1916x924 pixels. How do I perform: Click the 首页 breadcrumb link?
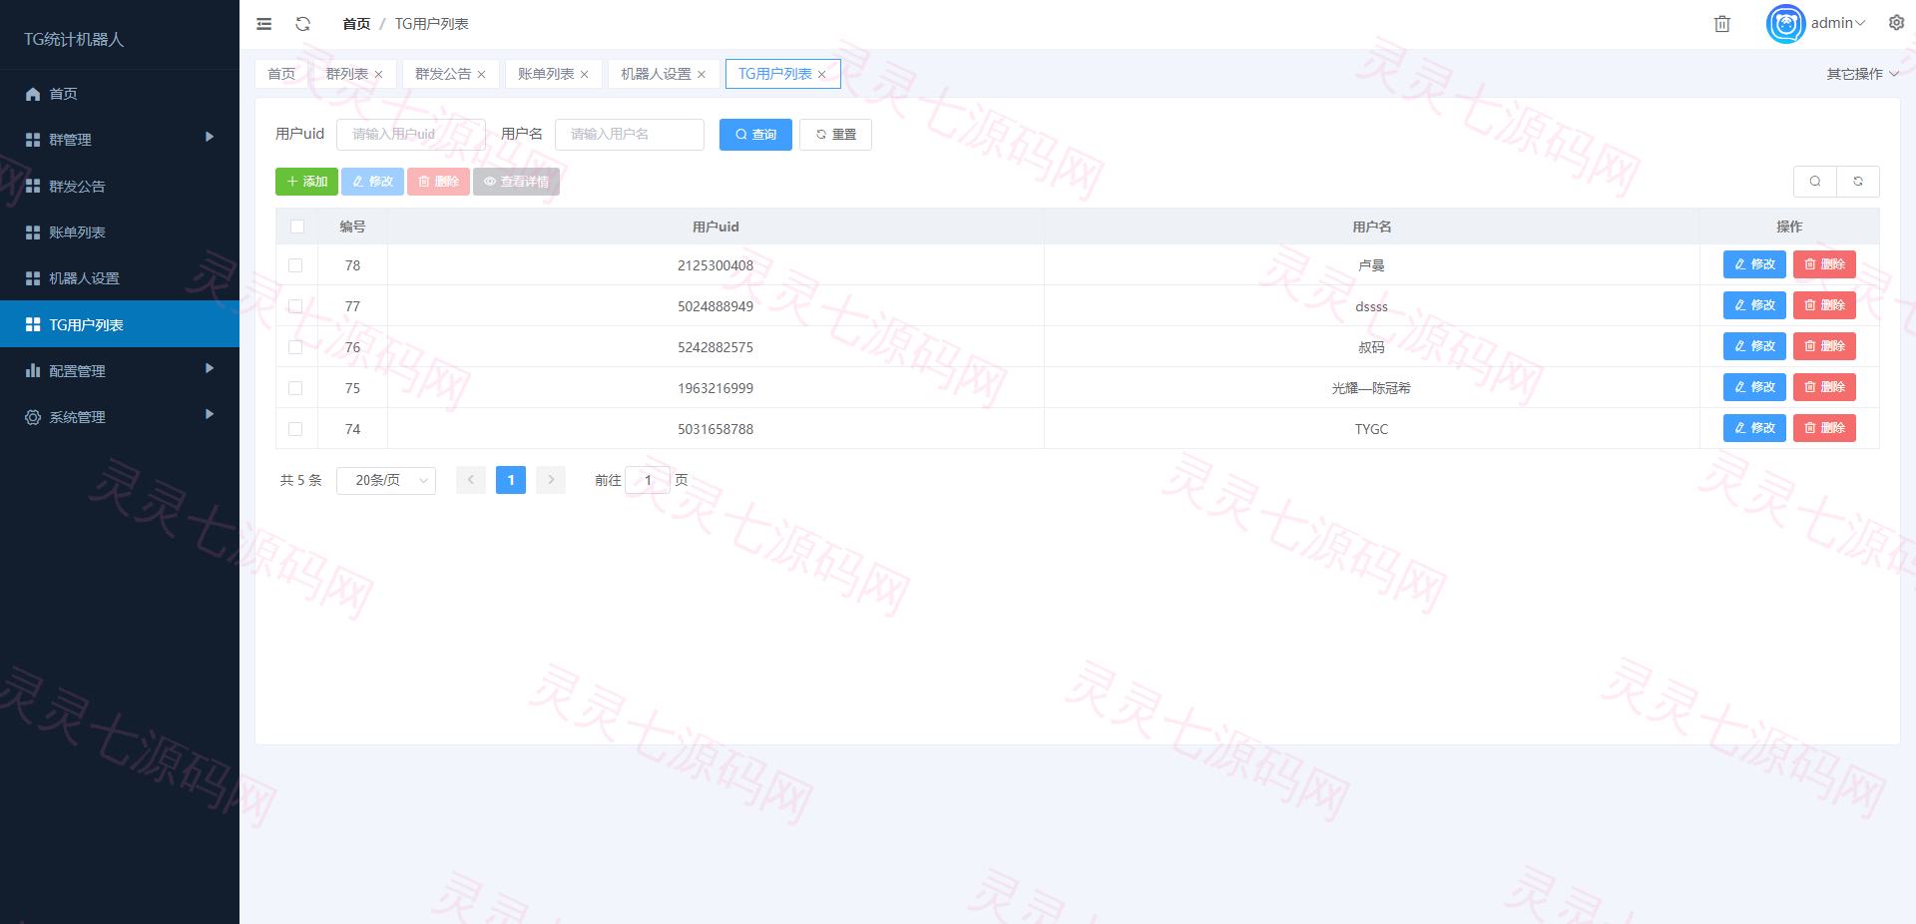coord(356,24)
